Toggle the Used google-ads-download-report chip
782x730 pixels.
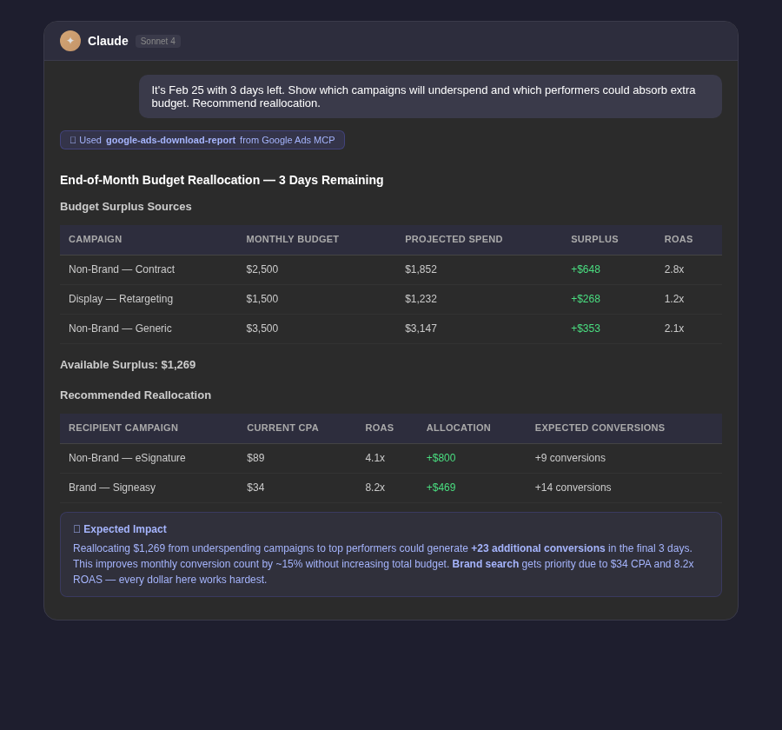202,140
